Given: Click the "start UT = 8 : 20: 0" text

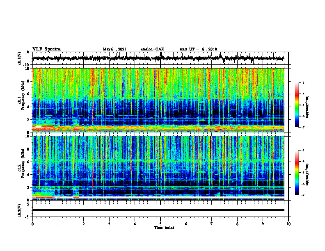Looking at the screenshot, I should (198, 49).
